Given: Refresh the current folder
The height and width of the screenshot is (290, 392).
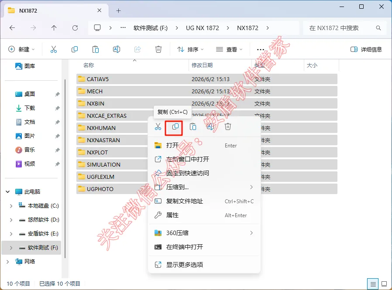Looking at the screenshot, I should pyautogui.click(x=75, y=28).
